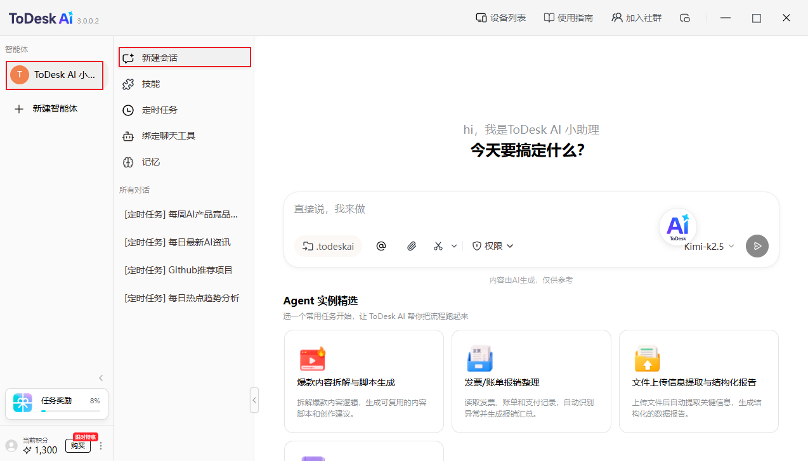
Task: Click the user avatar icon at bottom left
Action: pyautogui.click(x=11, y=446)
